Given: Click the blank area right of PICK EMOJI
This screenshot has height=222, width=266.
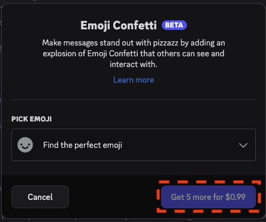Looking at the screenshot, I should [x=154, y=119].
